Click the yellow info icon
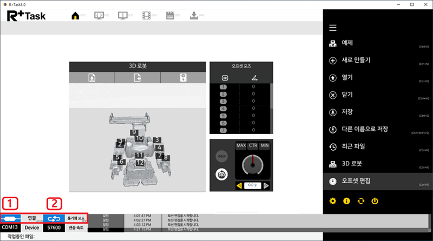Screen dimensions: 433x241 coord(346,201)
